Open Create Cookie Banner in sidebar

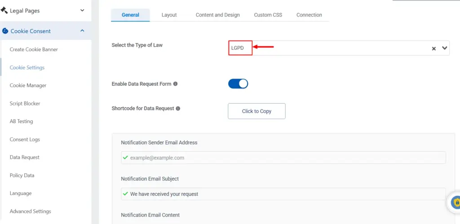point(34,49)
